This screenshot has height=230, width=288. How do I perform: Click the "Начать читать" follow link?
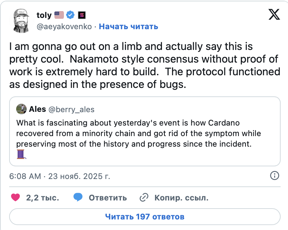point(129,26)
